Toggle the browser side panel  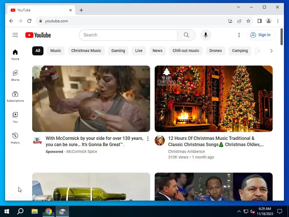click(260, 21)
